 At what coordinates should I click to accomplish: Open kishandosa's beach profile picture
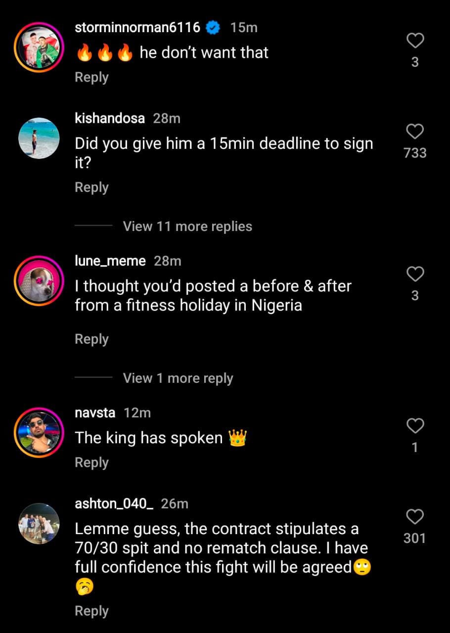coord(39,138)
